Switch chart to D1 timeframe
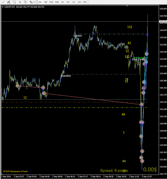 (74, 2)
